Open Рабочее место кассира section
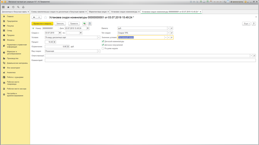Screen dimensions: 259x145 click(17, 89)
